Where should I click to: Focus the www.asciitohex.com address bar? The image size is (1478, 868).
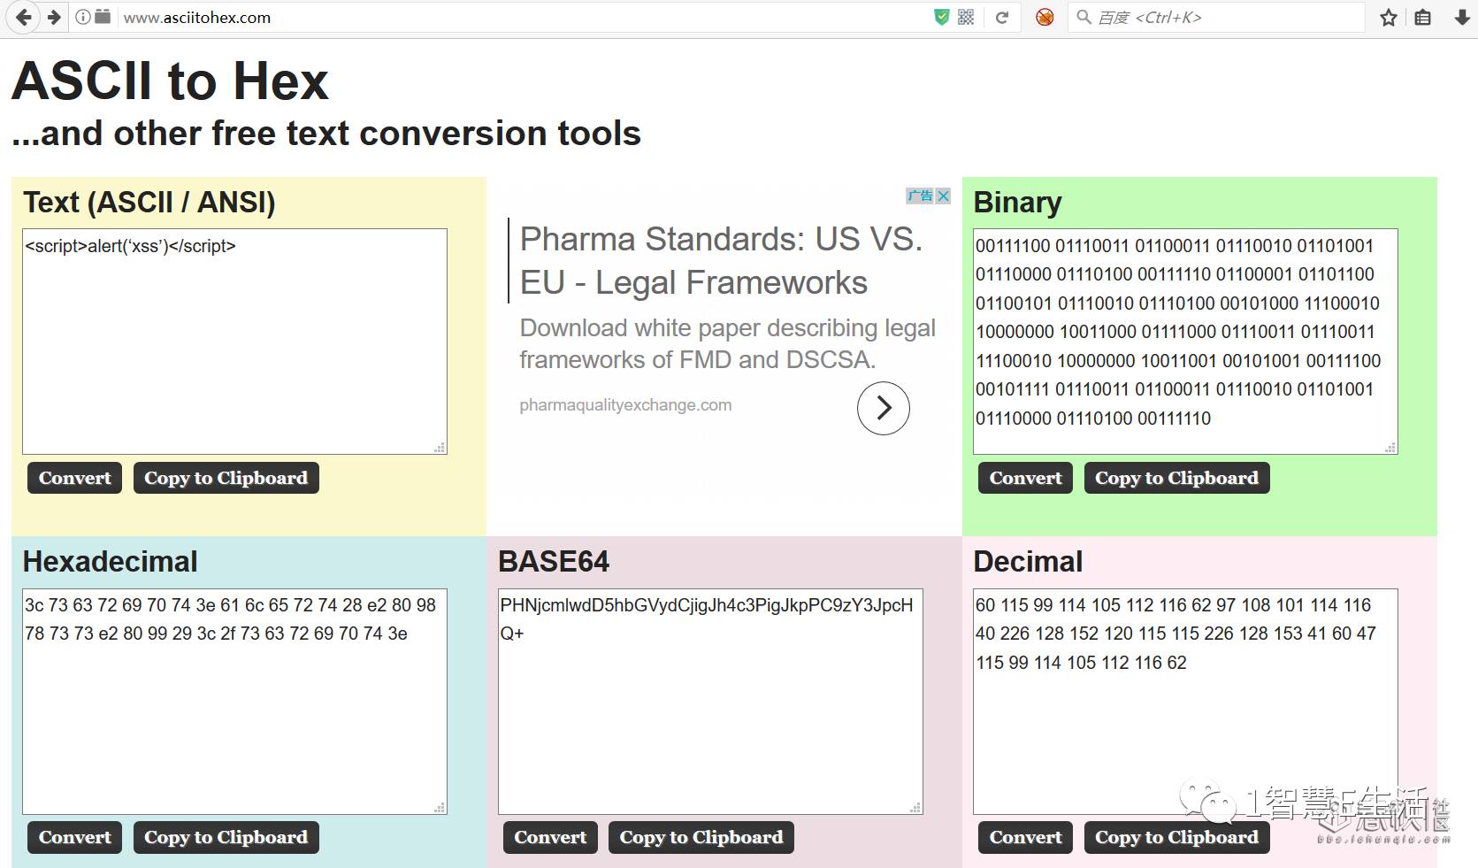522,18
